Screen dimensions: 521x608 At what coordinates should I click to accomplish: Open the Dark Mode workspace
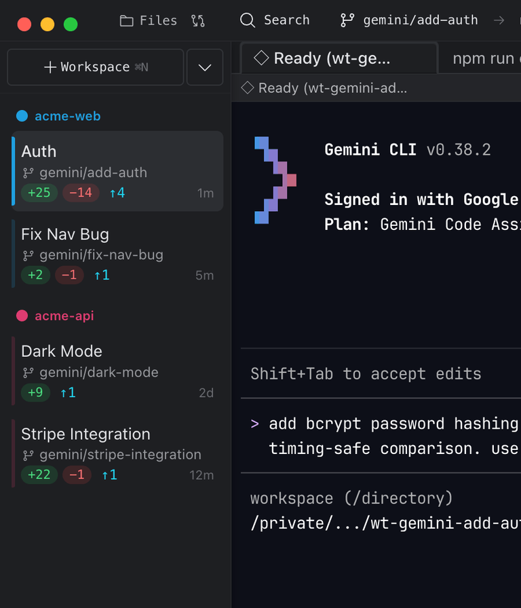(117, 370)
